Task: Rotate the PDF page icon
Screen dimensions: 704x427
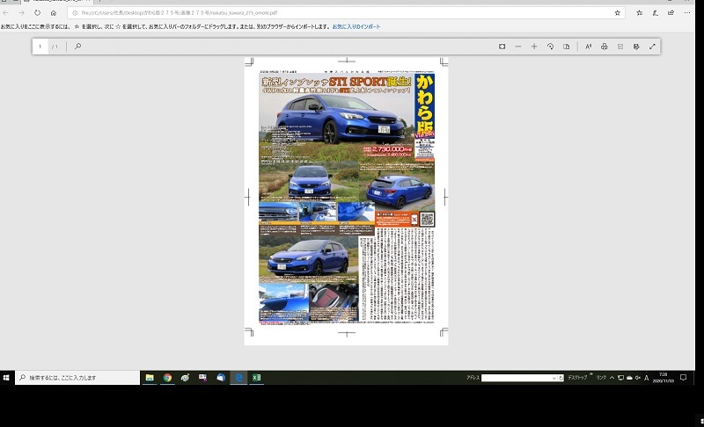Action: [550, 47]
